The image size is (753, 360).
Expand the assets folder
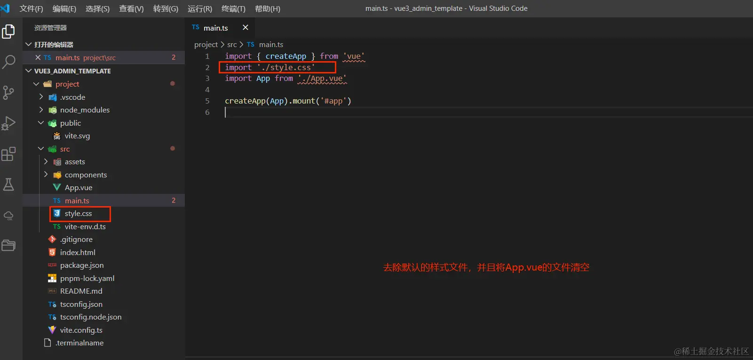(46, 161)
